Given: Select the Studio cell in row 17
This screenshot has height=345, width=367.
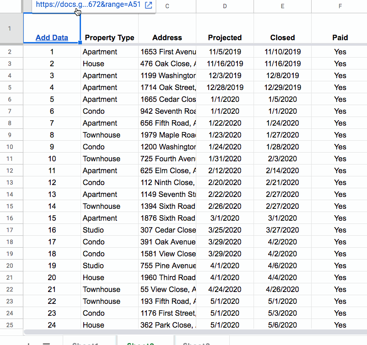Looking at the screenshot, I should 109,230.
